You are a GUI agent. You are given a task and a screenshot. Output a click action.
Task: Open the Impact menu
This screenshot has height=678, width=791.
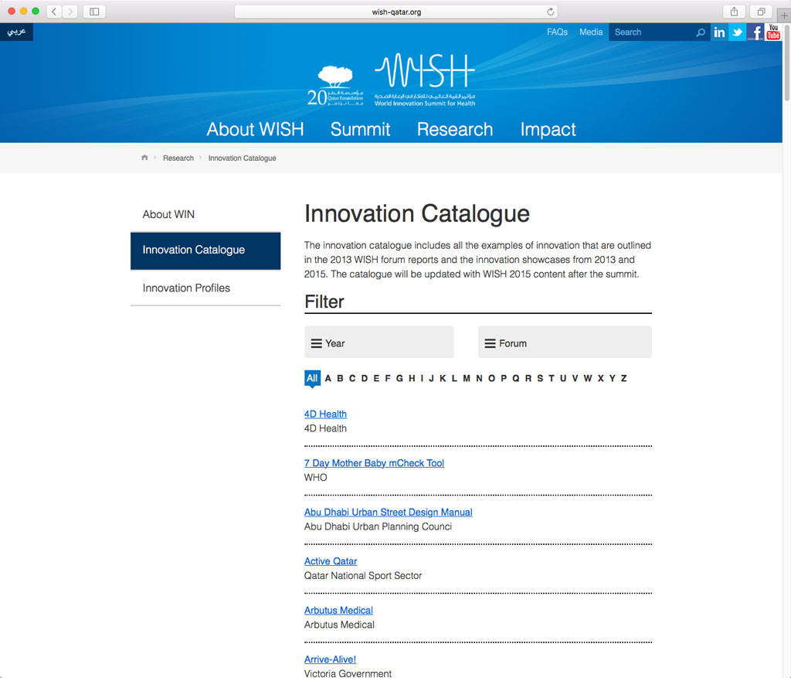548,129
